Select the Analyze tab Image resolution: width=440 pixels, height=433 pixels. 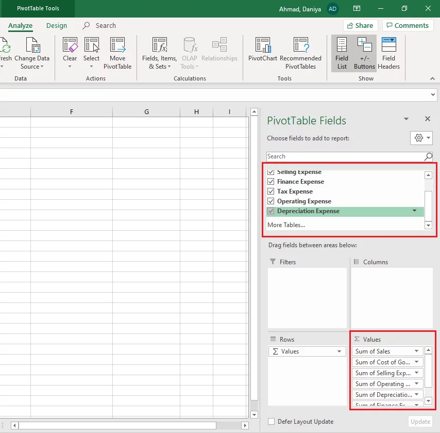click(x=20, y=25)
